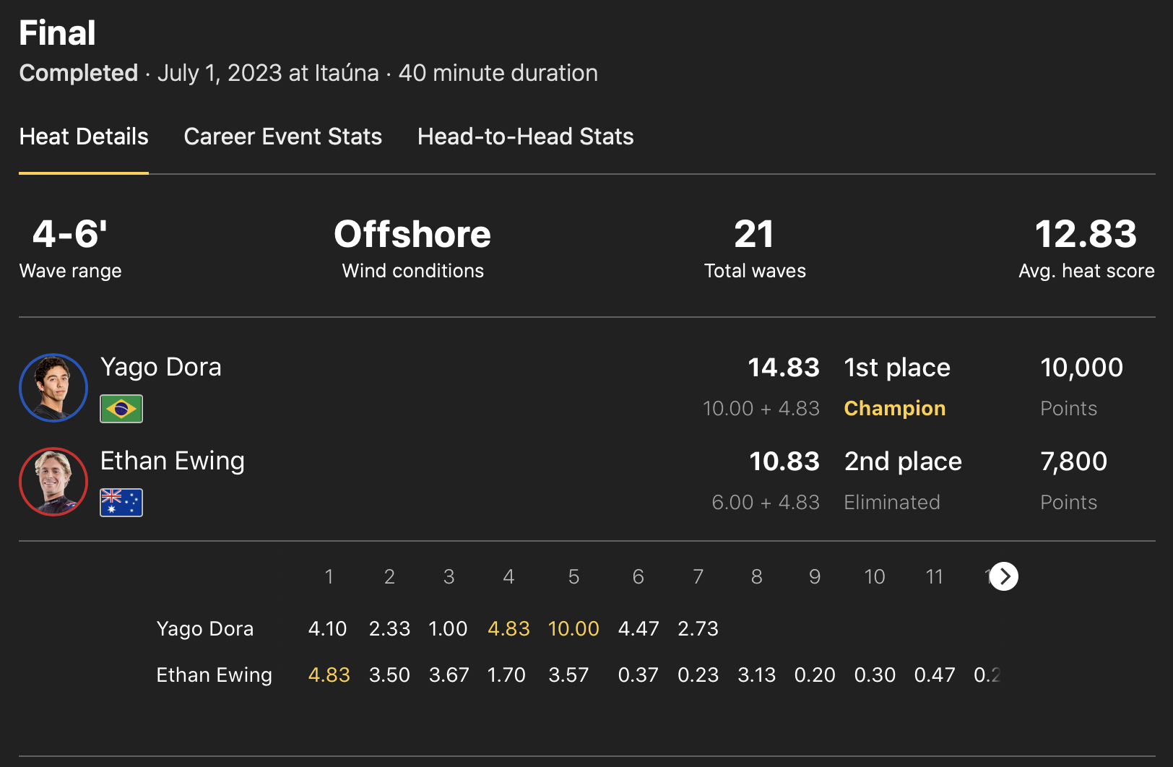
Task: Click Ethan Ewing's profile photo
Action: coord(53,482)
